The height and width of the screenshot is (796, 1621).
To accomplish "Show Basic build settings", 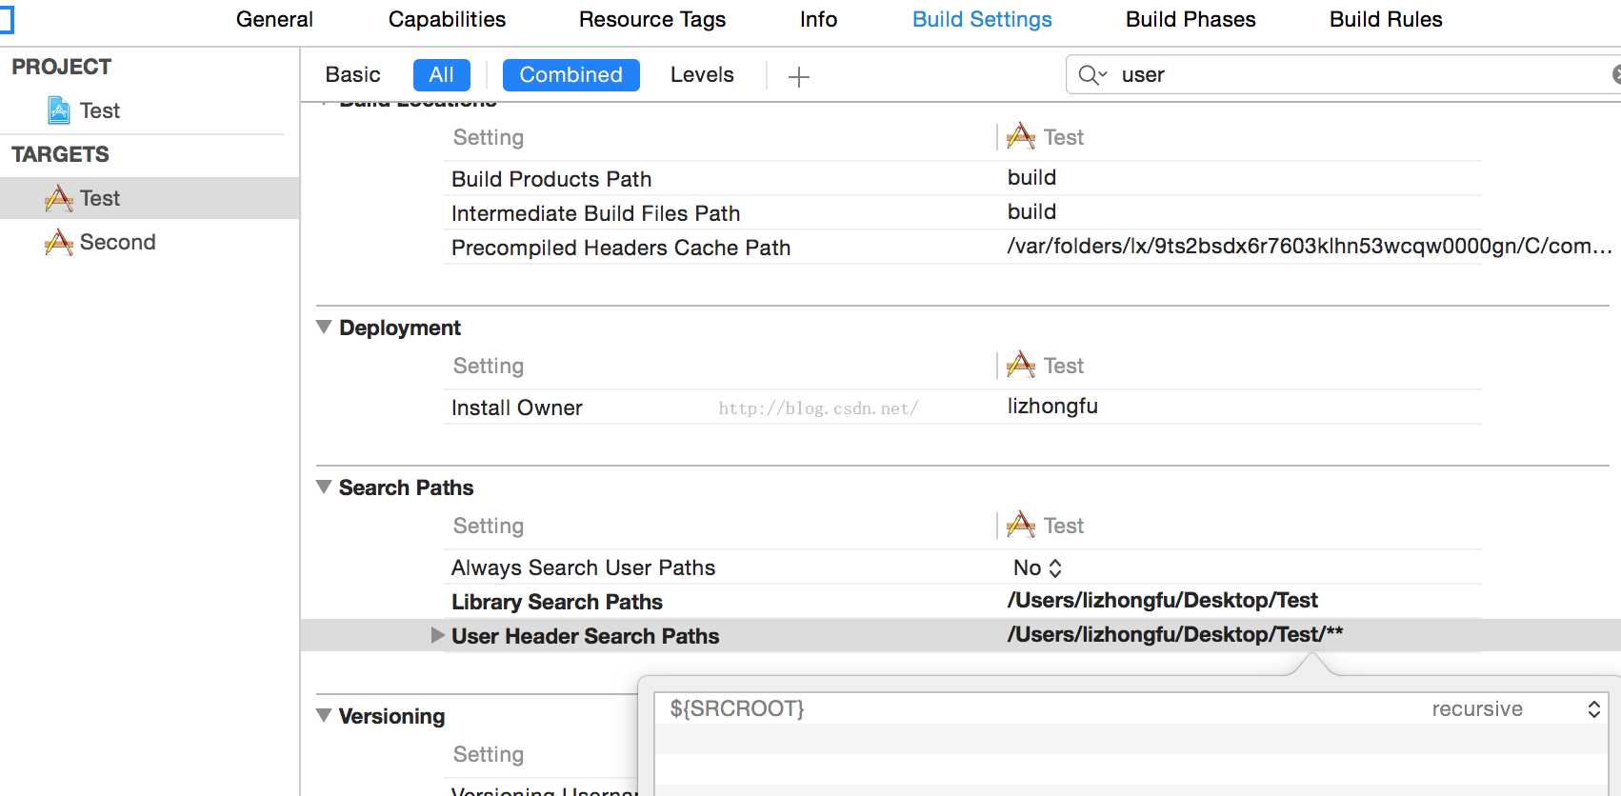I will pyautogui.click(x=352, y=74).
